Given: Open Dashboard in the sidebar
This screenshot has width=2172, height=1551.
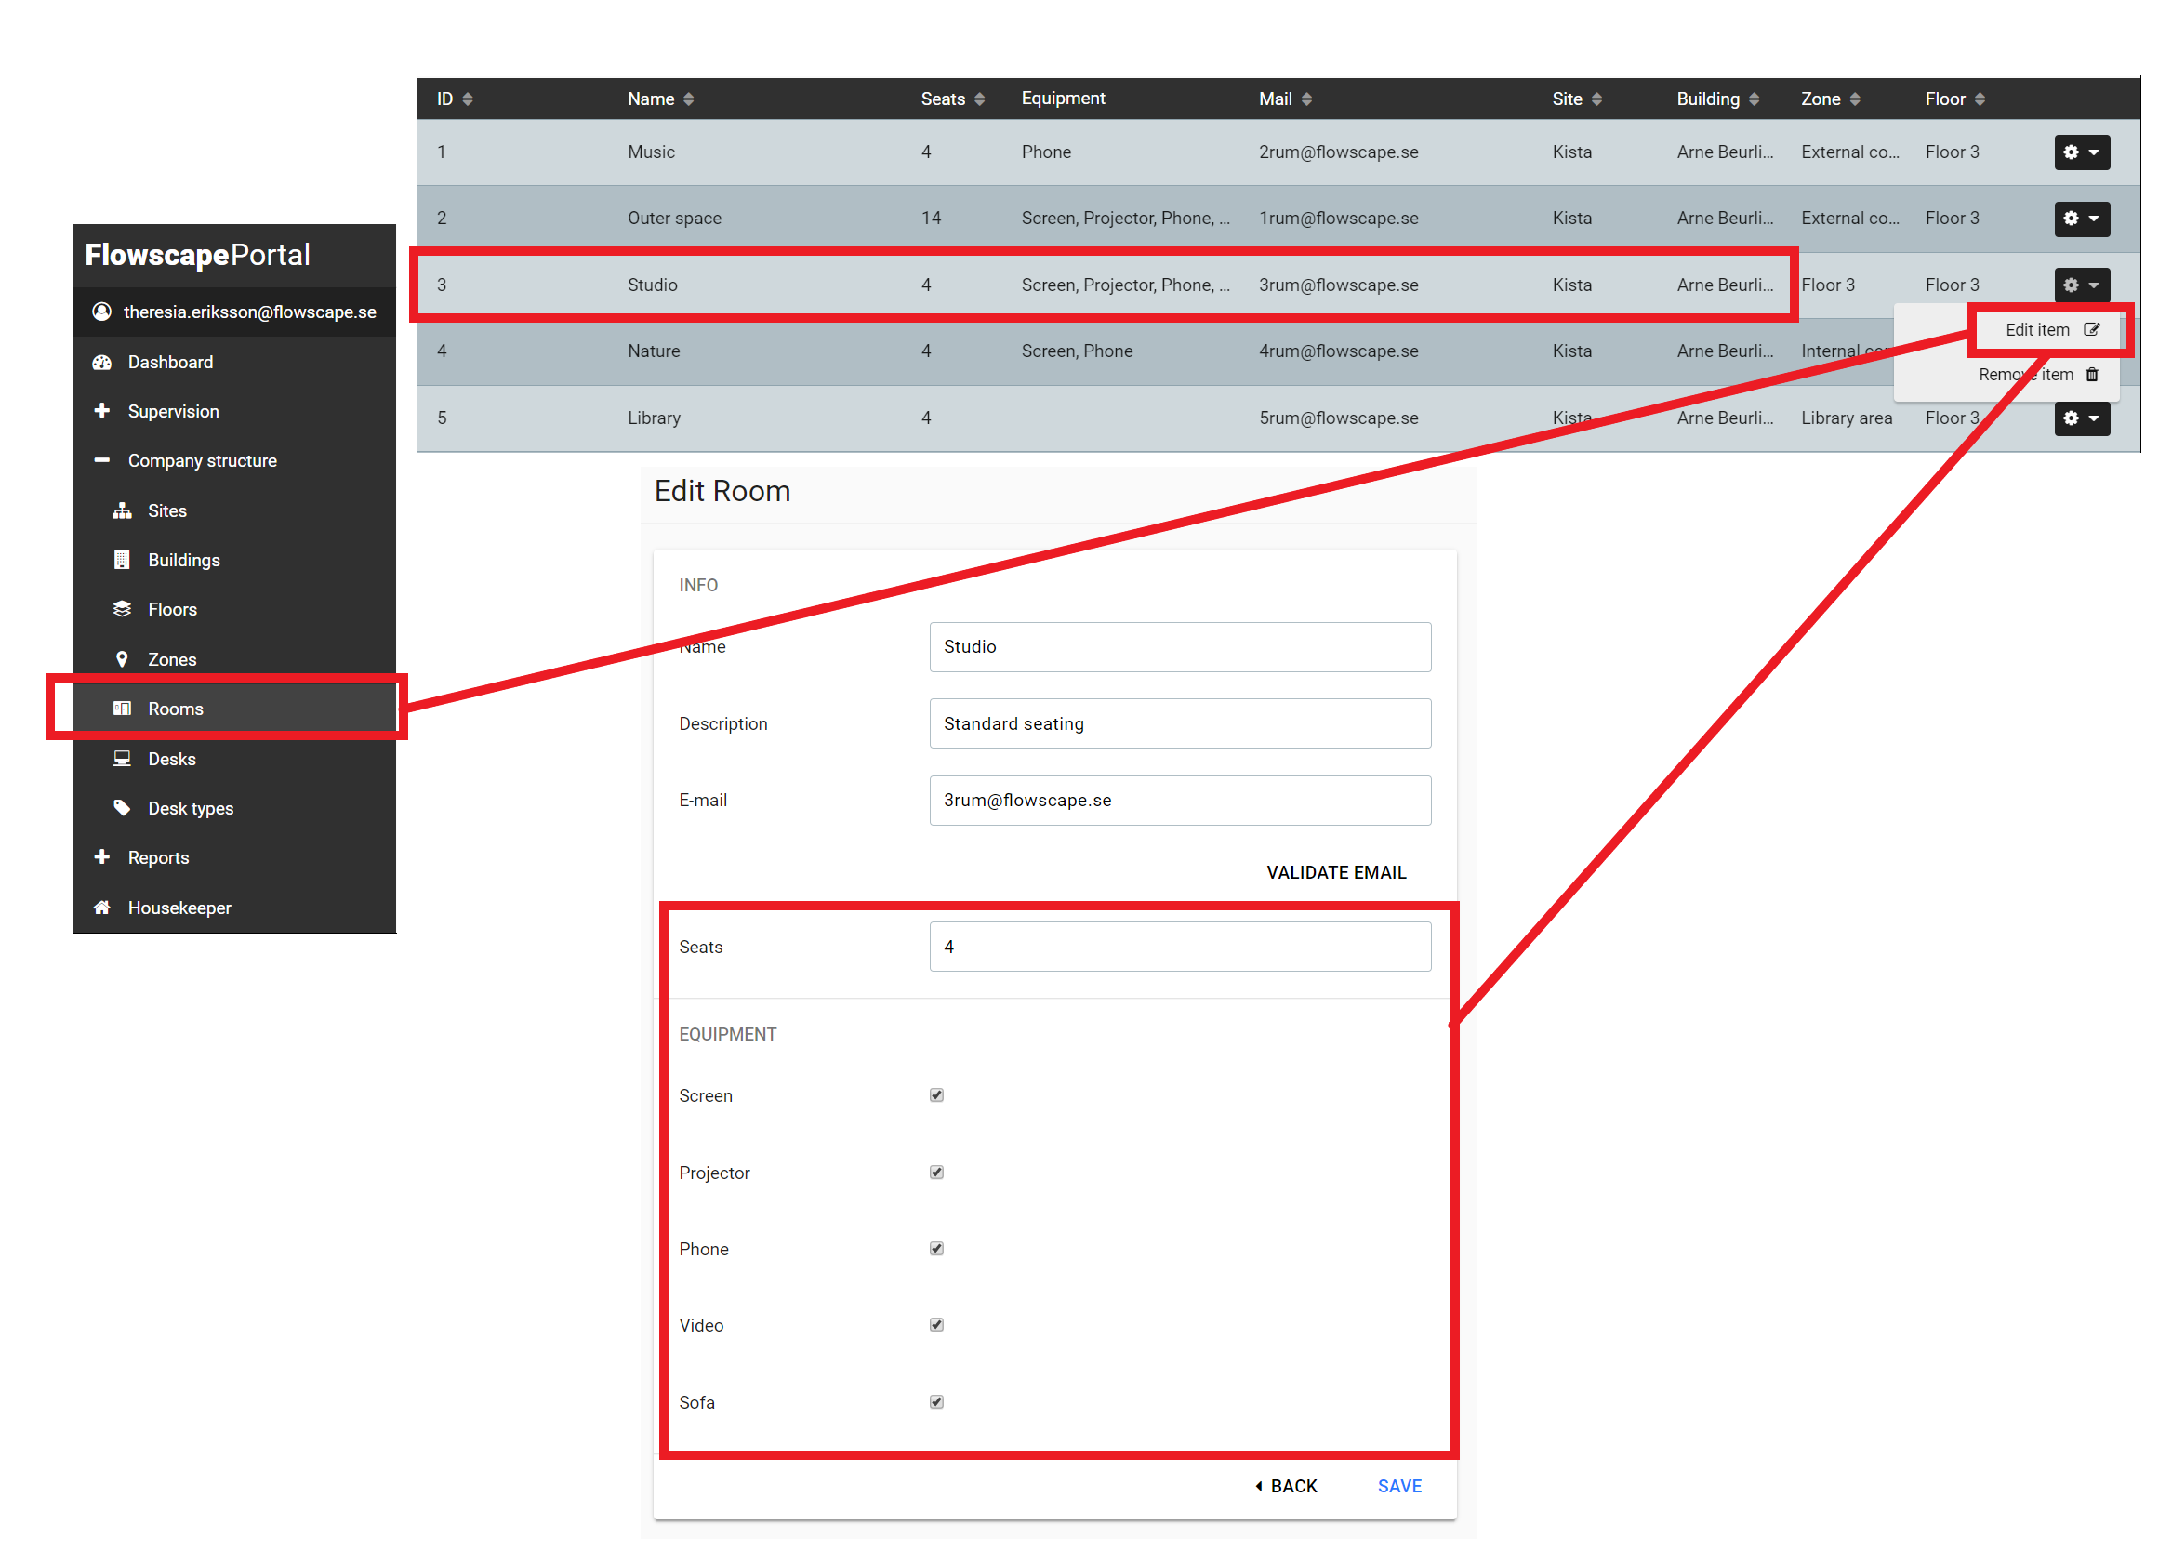Looking at the screenshot, I should click(x=235, y=362).
